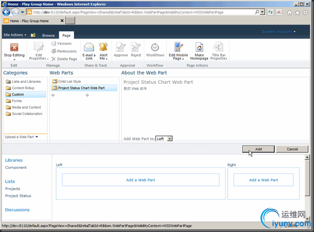The width and height of the screenshot is (314, 232).
Task: Open the Component library link
Action: click(16, 168)
